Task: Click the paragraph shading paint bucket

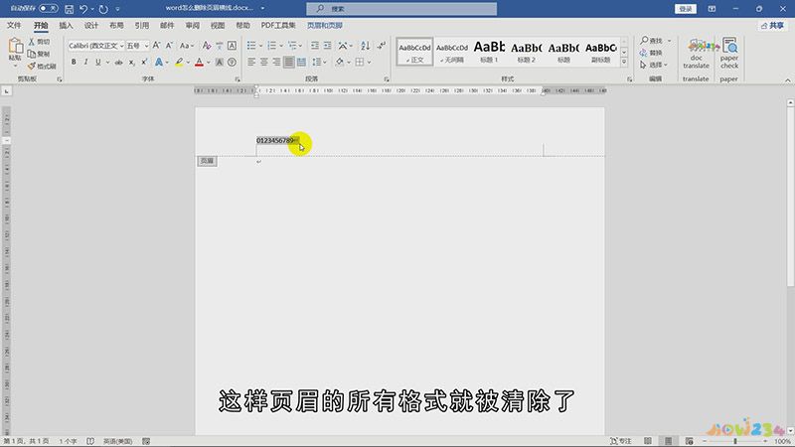Action: click(x=339, y=62)
